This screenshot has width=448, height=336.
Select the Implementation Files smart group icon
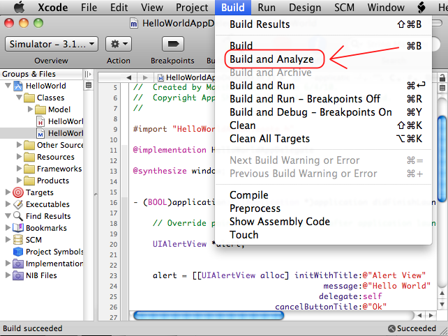tap(18, 264)
